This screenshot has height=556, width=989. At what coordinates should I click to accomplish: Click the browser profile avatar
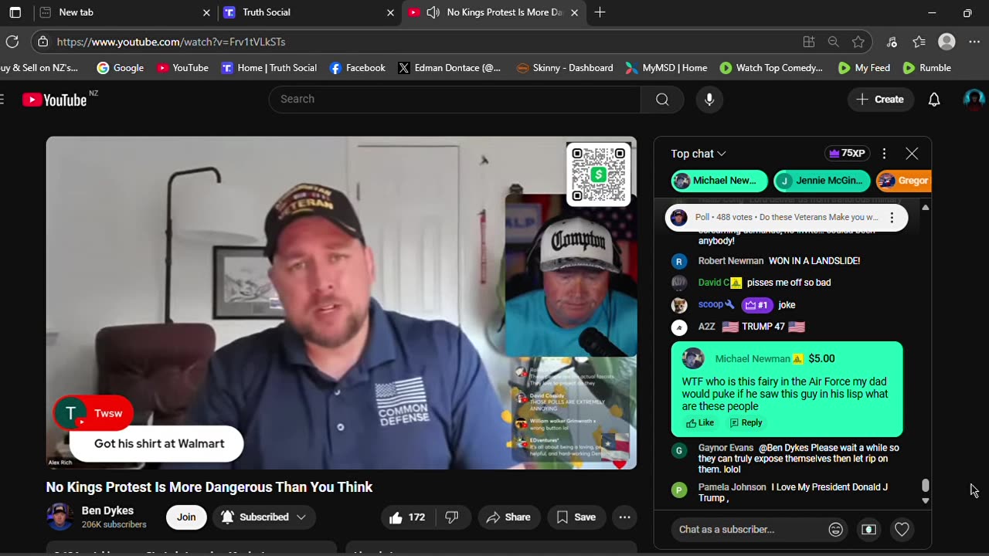(947, 42)
